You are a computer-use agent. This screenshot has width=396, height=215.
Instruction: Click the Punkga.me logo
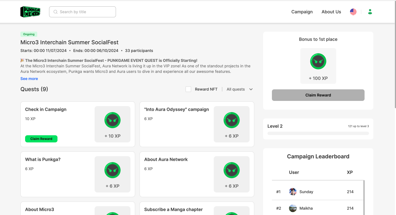coord(30,12)
